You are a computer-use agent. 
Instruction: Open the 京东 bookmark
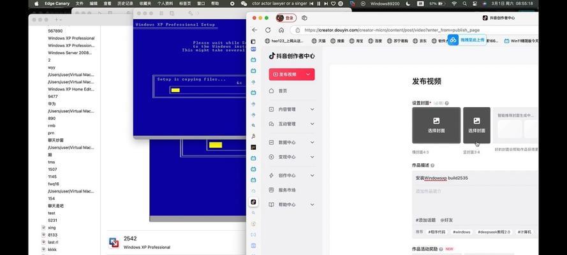[420, 41]
